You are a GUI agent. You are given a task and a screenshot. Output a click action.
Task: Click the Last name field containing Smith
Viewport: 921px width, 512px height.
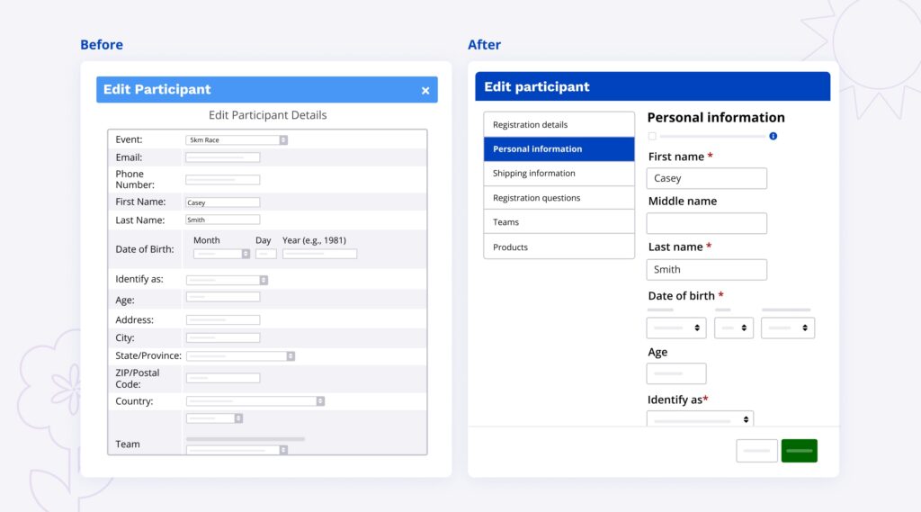pos(706,269)
